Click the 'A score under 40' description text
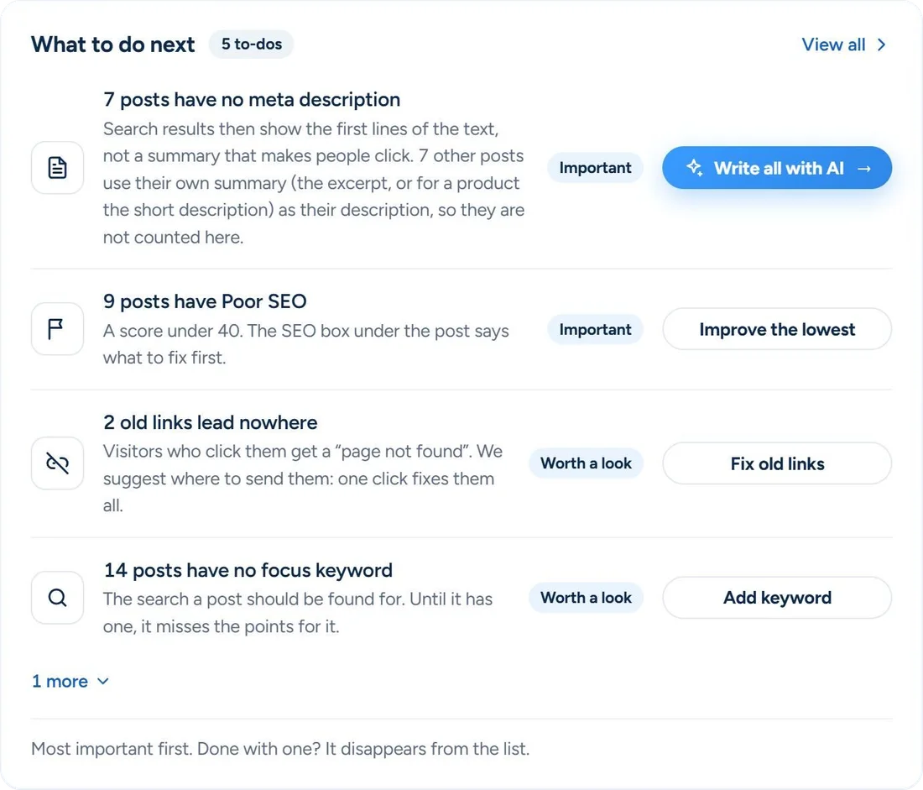Viewport: 923px width, 790px height. pyautogui.click(x=306, y=344)
